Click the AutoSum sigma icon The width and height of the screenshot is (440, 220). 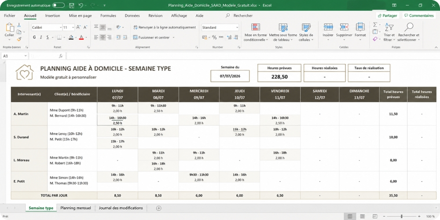click(375, 25)
